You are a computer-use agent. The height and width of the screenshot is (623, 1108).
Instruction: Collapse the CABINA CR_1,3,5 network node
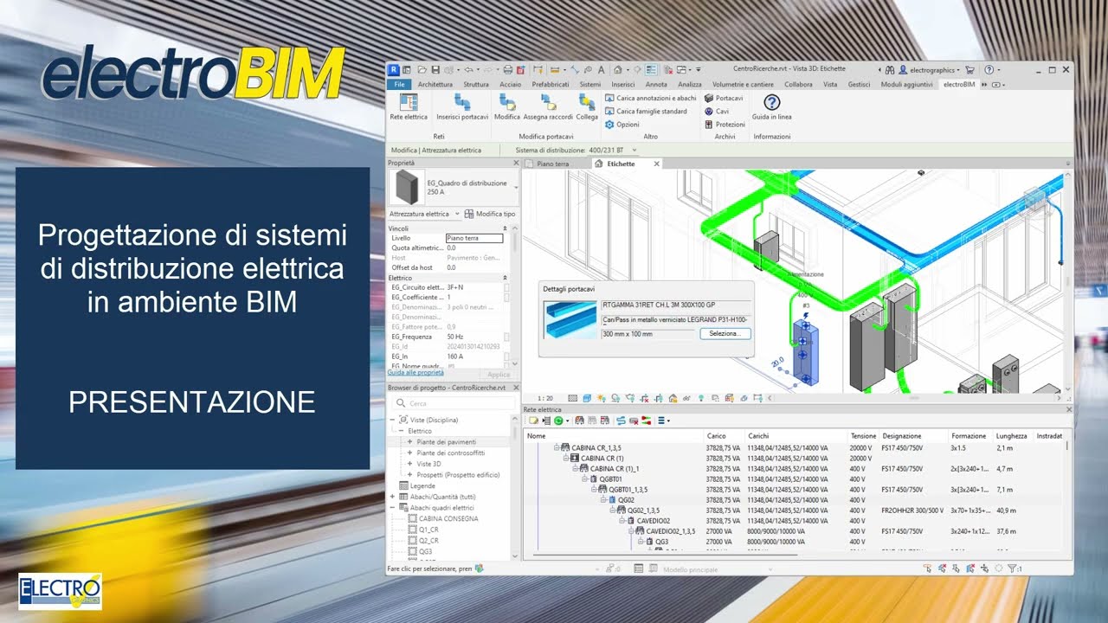click(557, 447)
